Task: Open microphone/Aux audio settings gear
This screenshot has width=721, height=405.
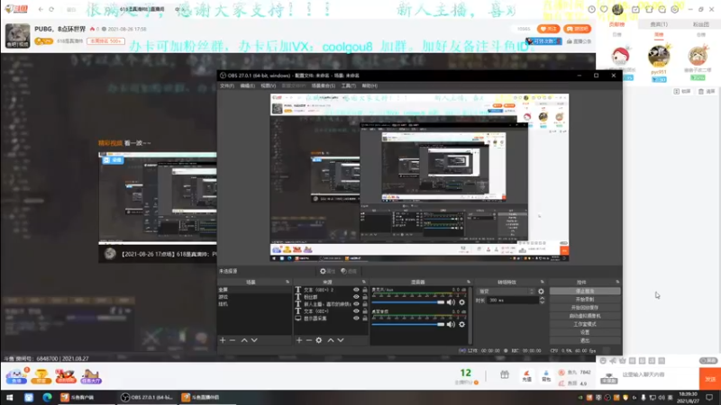Action: click(461, 302)
